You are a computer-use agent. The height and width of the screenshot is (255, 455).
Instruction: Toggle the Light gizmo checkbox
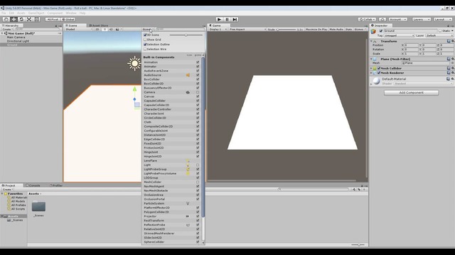click(x=198, y=165)
